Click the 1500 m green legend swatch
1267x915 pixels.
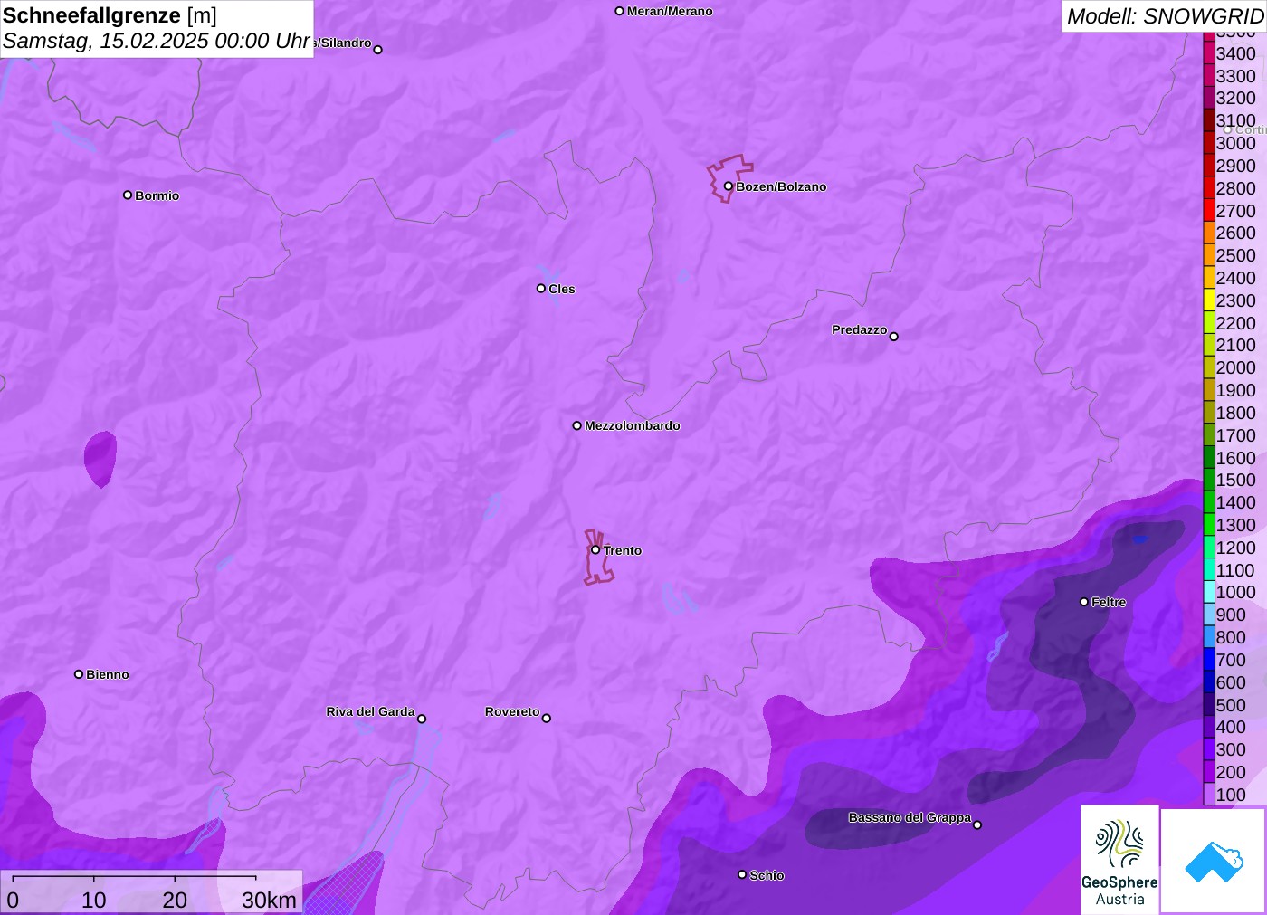click(1209, 480)
